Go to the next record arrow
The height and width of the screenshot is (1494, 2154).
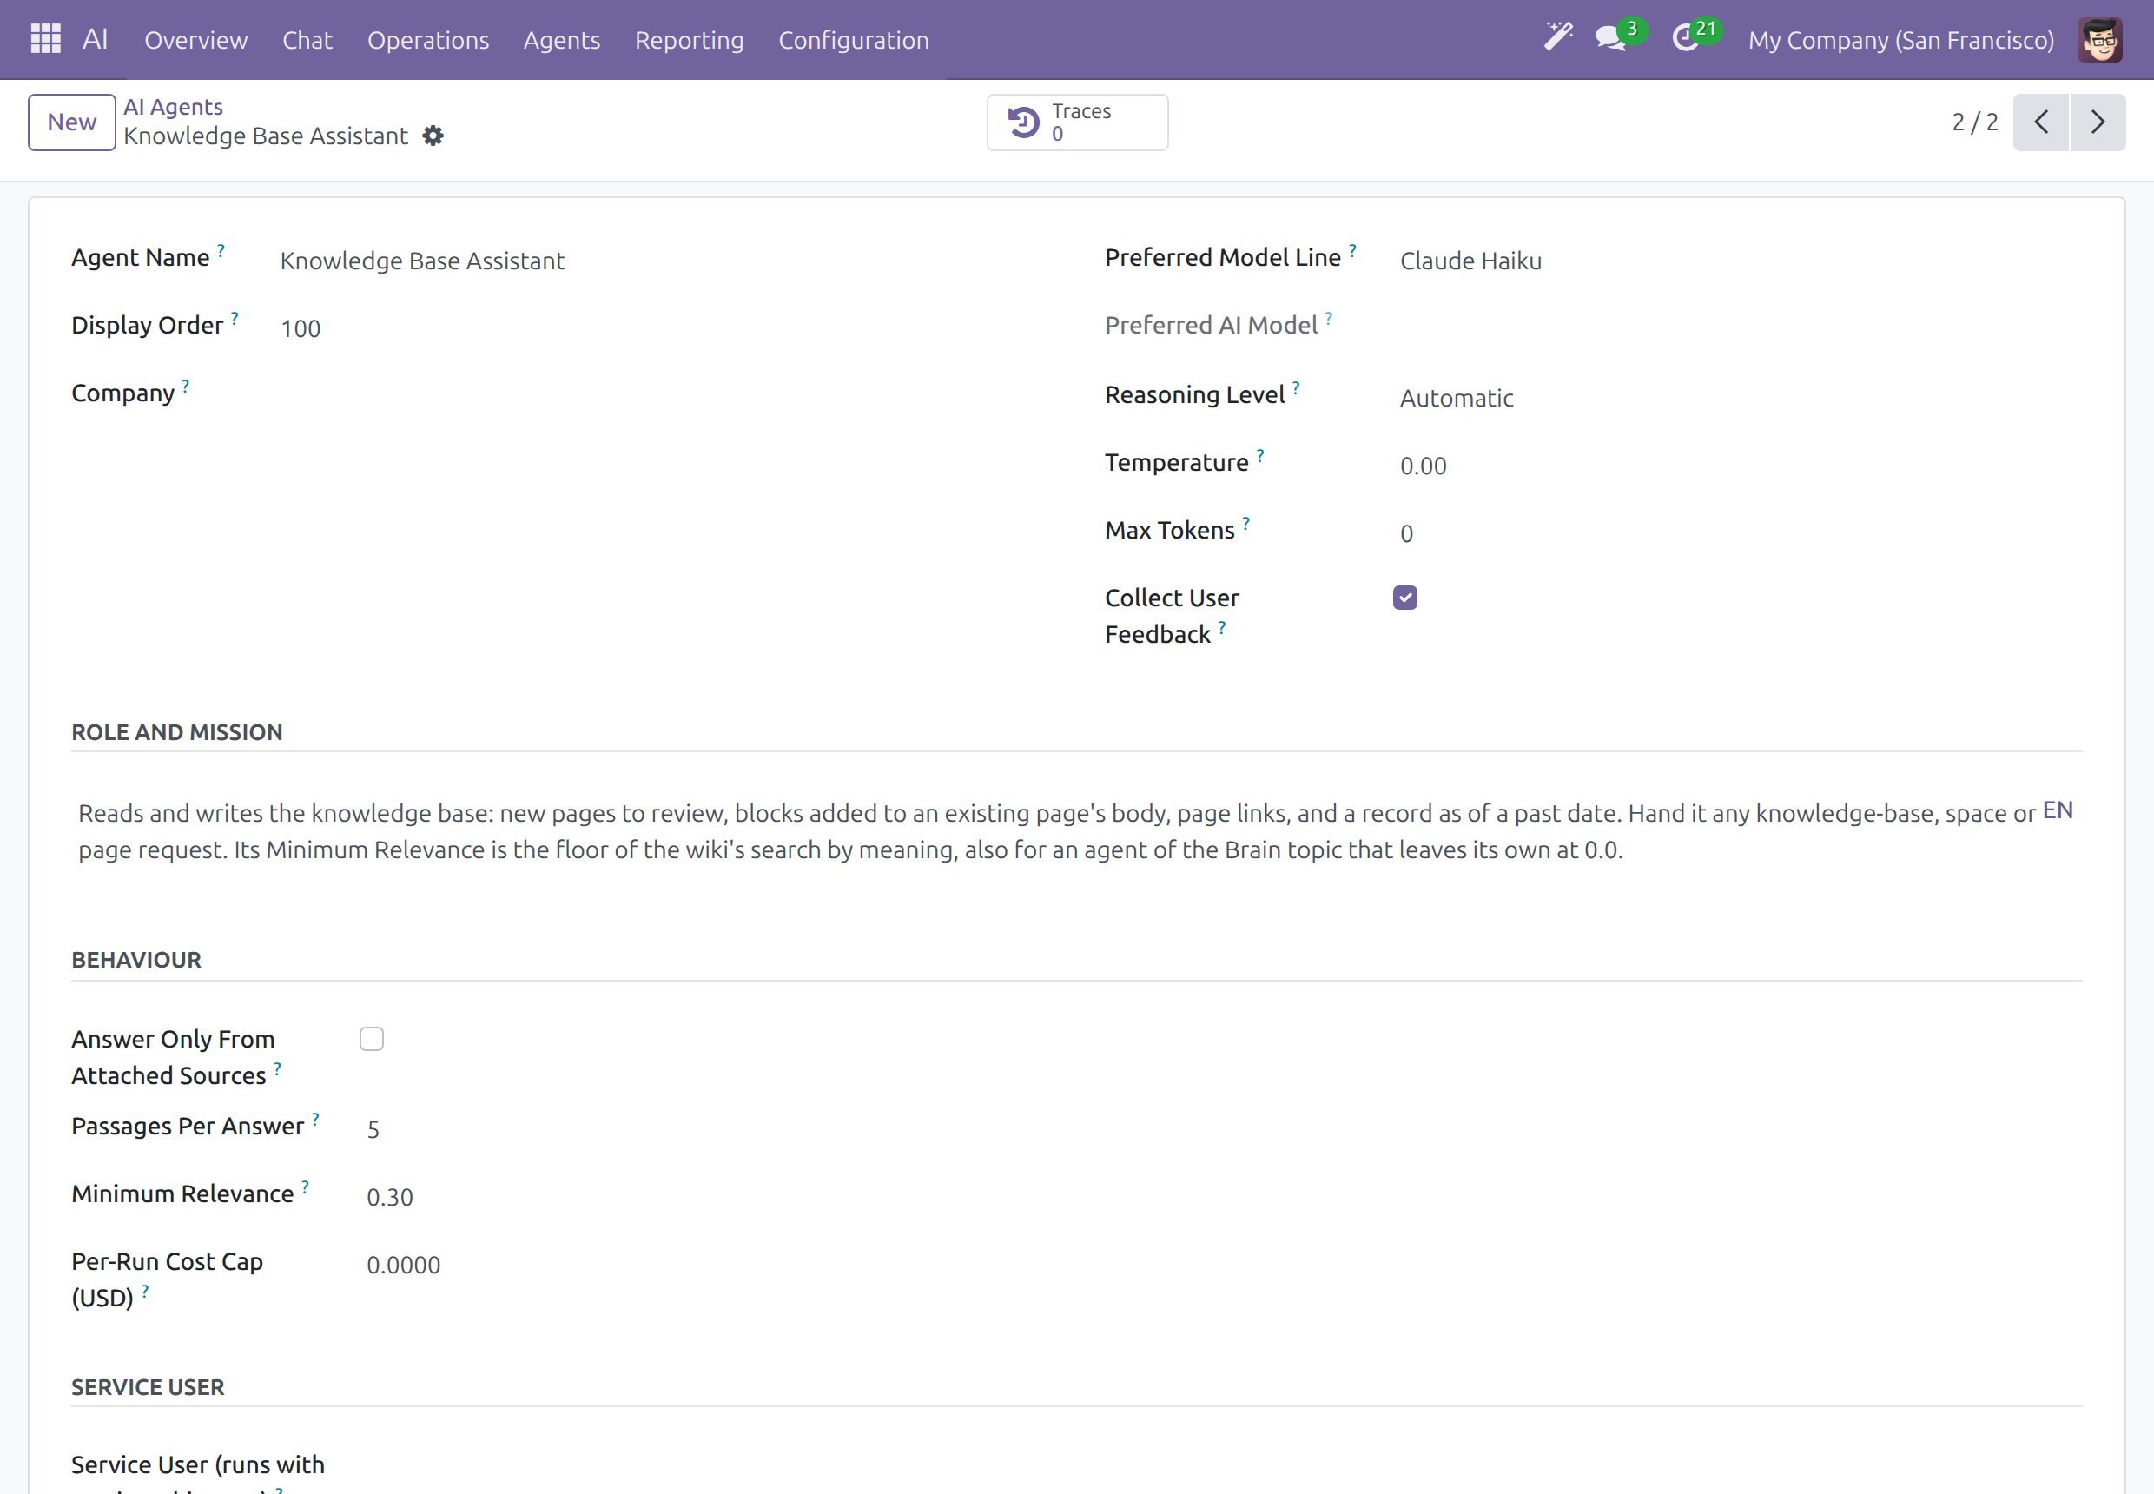[x=2098, y=122]
